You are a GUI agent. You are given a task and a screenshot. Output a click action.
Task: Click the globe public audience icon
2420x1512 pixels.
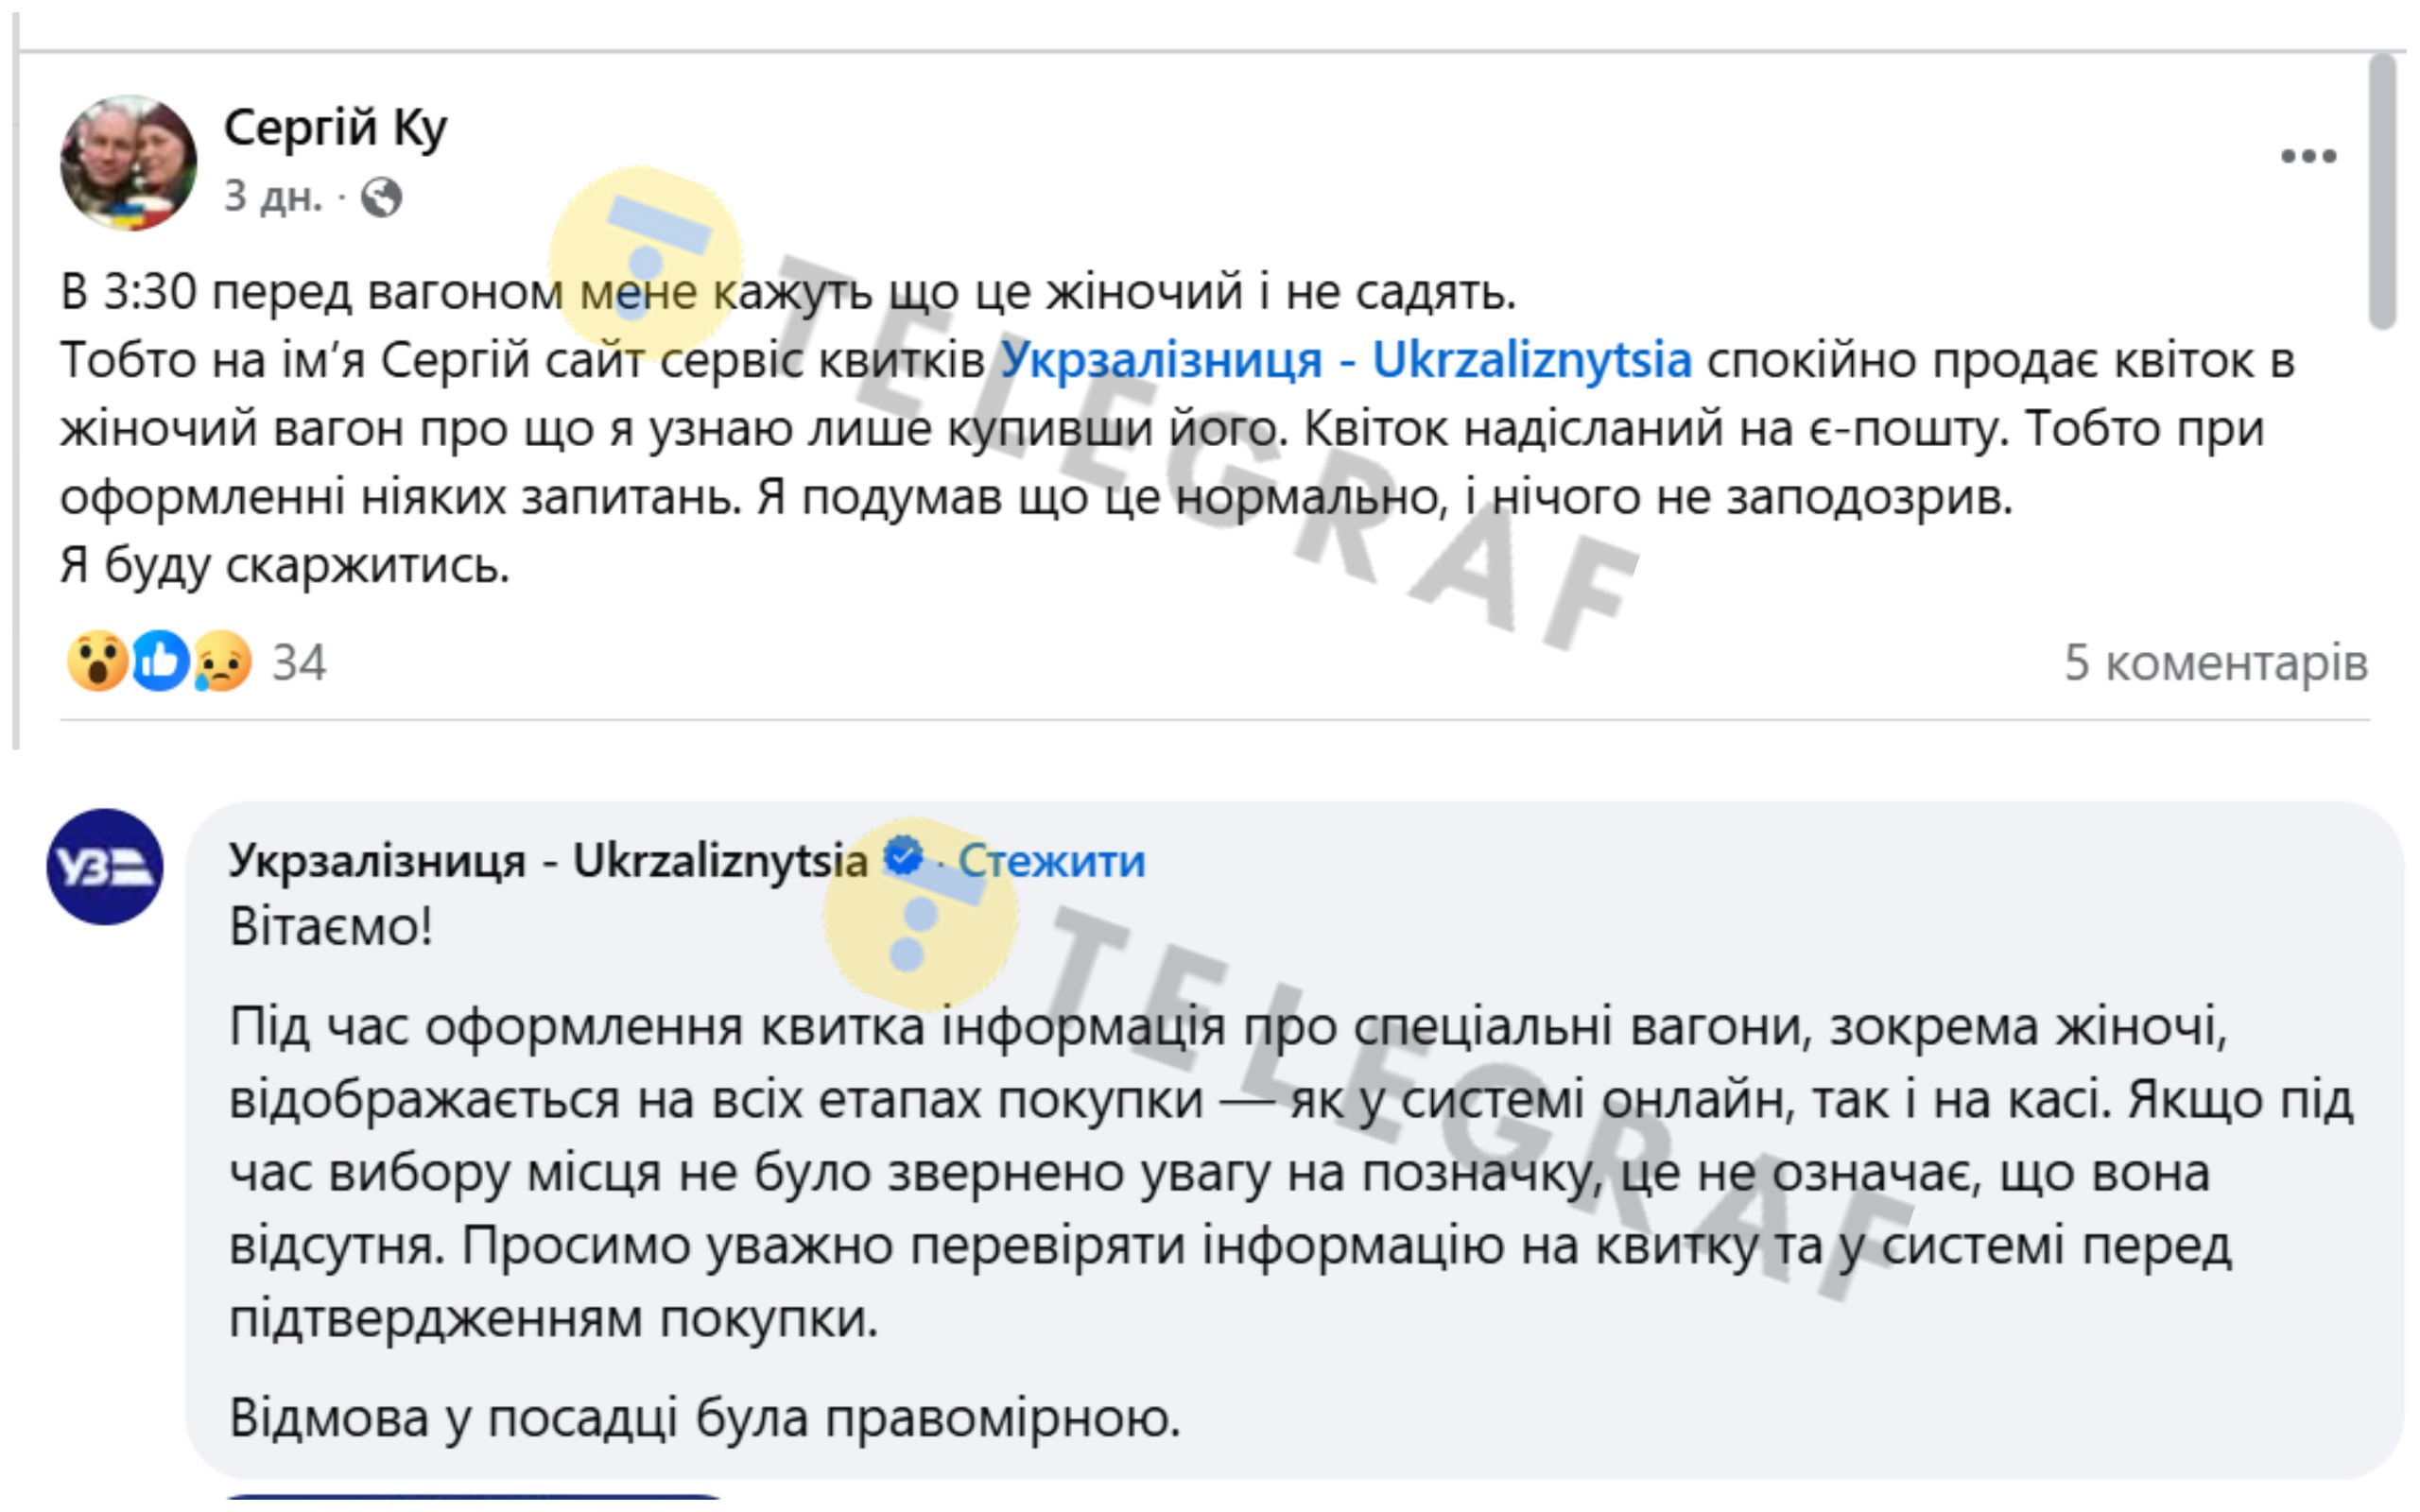click(x=381, y=197)
